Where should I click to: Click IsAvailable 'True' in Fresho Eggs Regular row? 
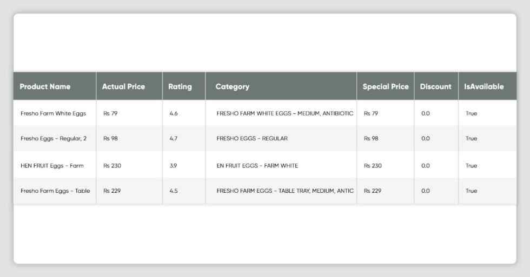[x=471, y=138]
